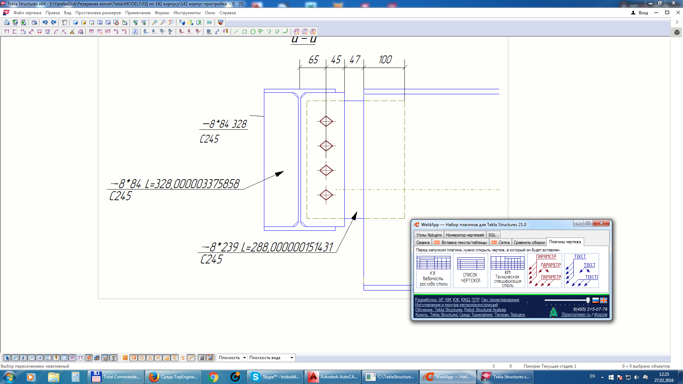Image resolution: width=683 pixels, height=384 pixels.
Task: Open Skype from the taskbar
Action: 275,377
